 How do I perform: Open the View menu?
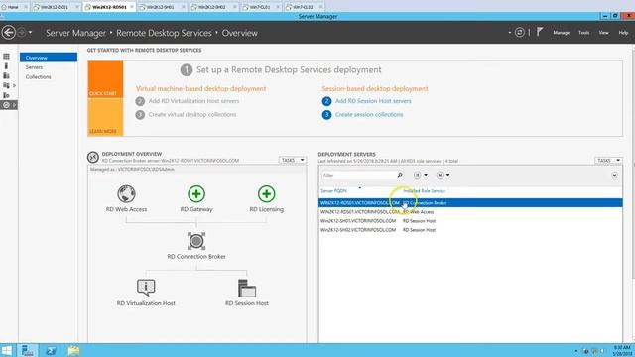(x=604, y=33)
